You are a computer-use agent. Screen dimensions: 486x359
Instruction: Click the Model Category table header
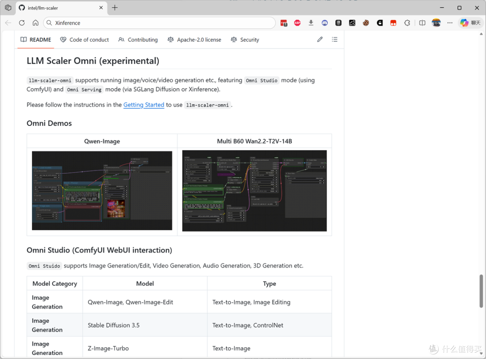pyautogui.click(x=55, y=283)
